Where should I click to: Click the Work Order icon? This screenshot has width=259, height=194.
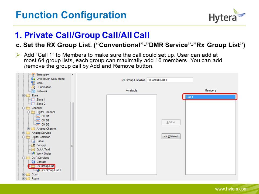[33, 153]
